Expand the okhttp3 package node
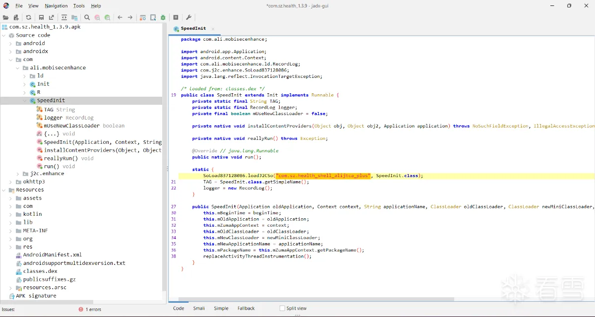 tap(10, 182)
